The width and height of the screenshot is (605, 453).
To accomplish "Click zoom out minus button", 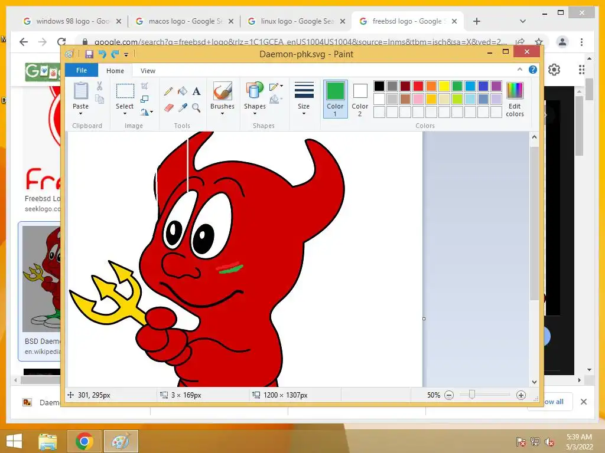I will coord(449,395).
